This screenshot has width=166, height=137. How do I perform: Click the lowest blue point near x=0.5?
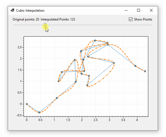(39, 112)
